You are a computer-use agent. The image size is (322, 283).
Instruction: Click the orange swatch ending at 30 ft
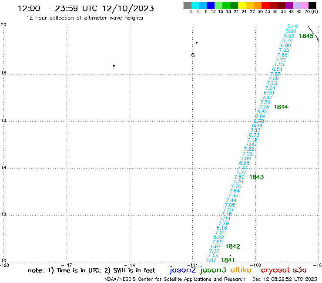tap(258, 5)
